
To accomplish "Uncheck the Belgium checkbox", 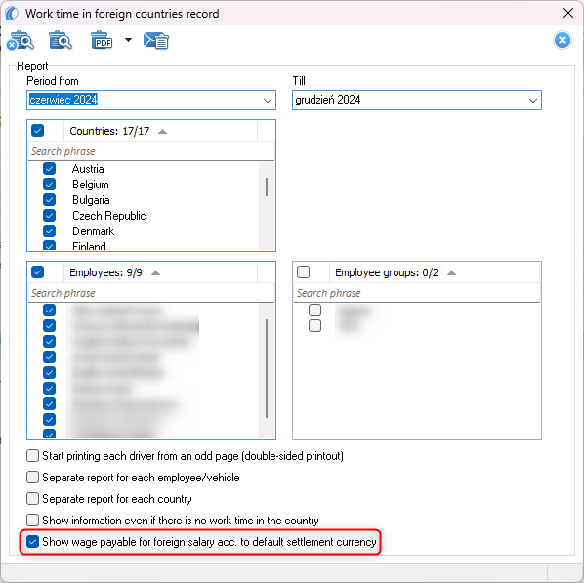I will (49, 185).
